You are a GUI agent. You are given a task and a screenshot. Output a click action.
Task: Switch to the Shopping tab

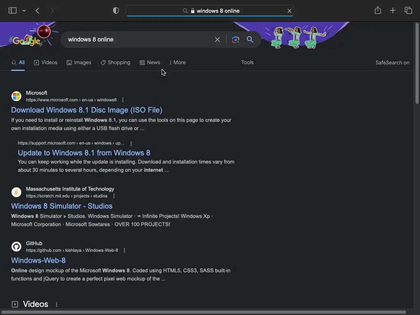(x=115, y=62)
